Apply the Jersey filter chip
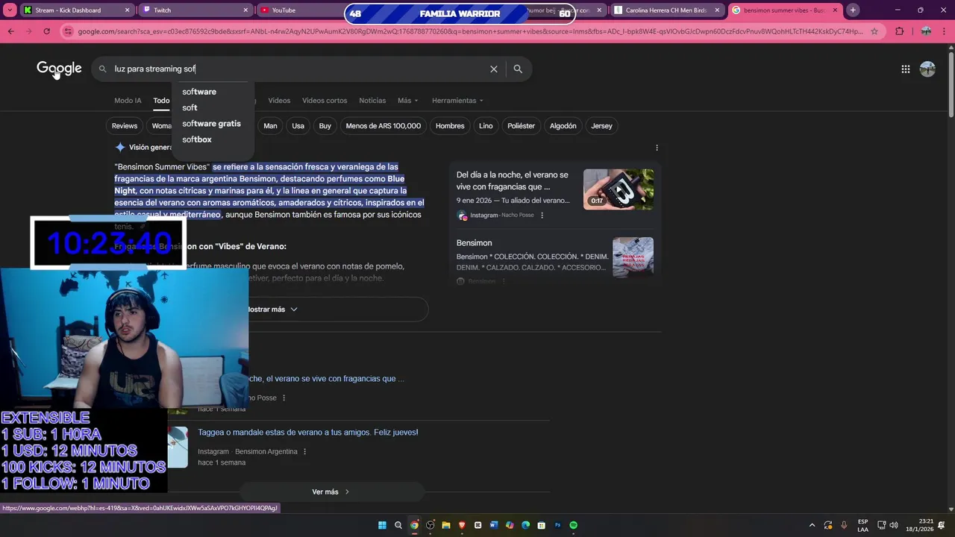955x537 pixels. point(601,126)
